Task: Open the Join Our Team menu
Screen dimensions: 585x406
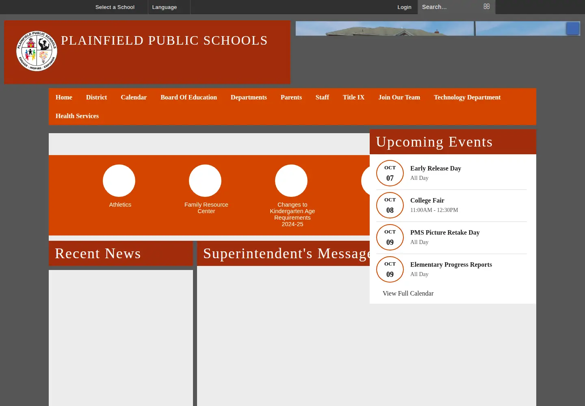Action: coord(399,97)
